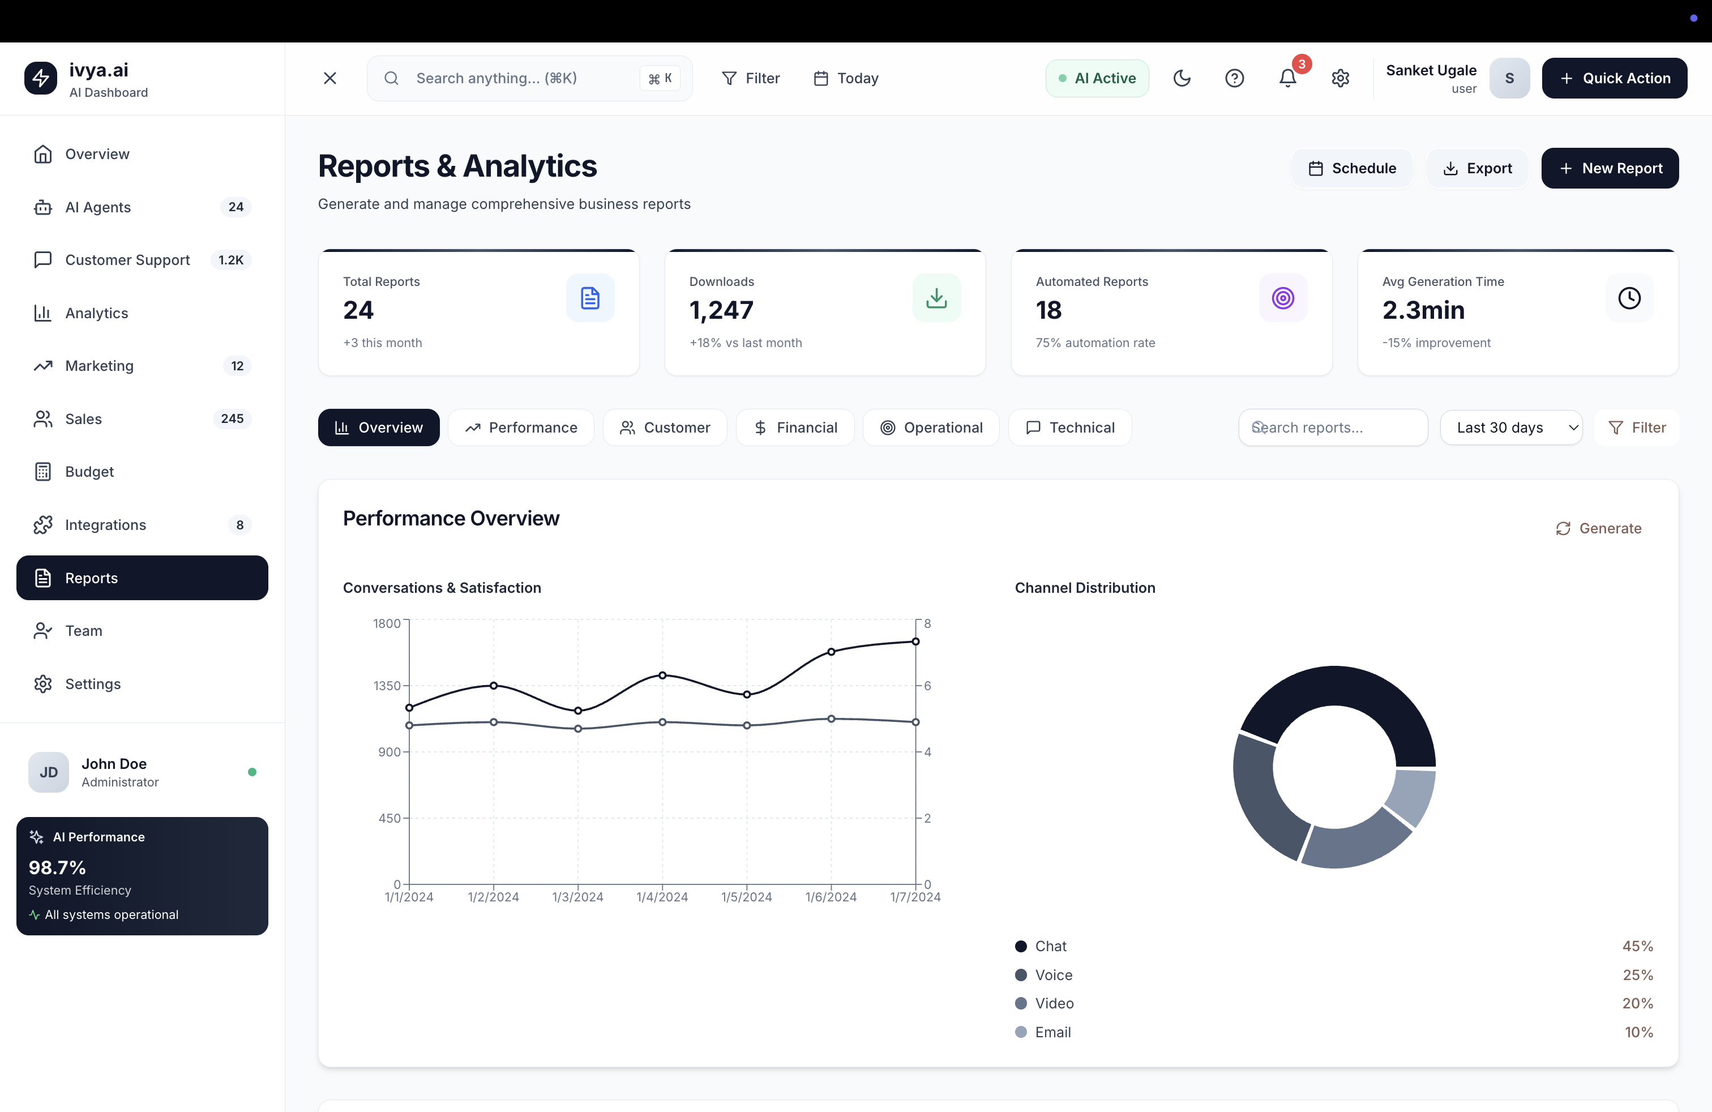Click the Generate link in Performance Overview
The image size is (1712, 1112).
(x=1598, y=529)
